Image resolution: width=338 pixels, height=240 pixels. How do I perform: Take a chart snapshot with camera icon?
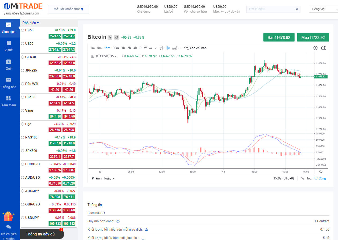(324, 48)
